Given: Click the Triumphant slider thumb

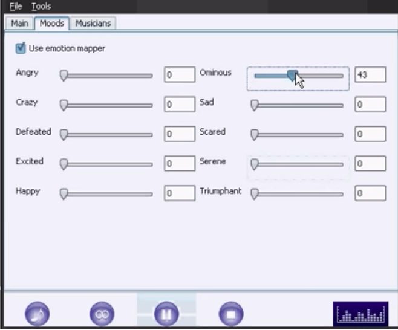Looking at the screenshot, I should [x=254, y=193].
